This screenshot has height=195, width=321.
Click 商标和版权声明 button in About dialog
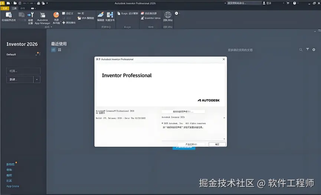[183, 112]
